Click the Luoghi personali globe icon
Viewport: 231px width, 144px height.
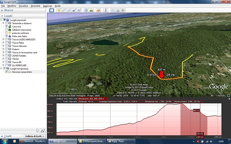coord(8,20)
